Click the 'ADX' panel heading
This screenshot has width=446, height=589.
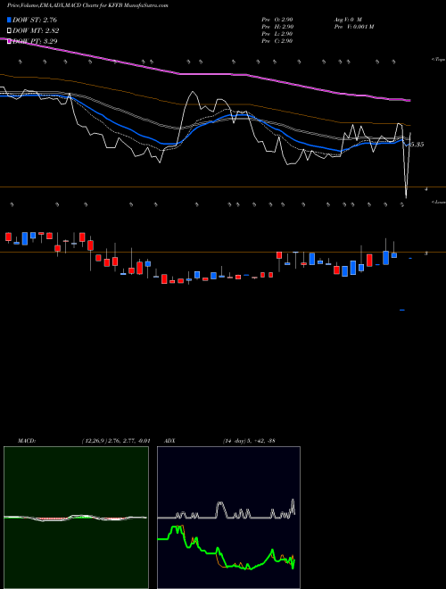pos(170,441)
